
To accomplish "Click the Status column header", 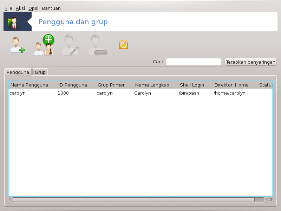I will tap(265, 85).
